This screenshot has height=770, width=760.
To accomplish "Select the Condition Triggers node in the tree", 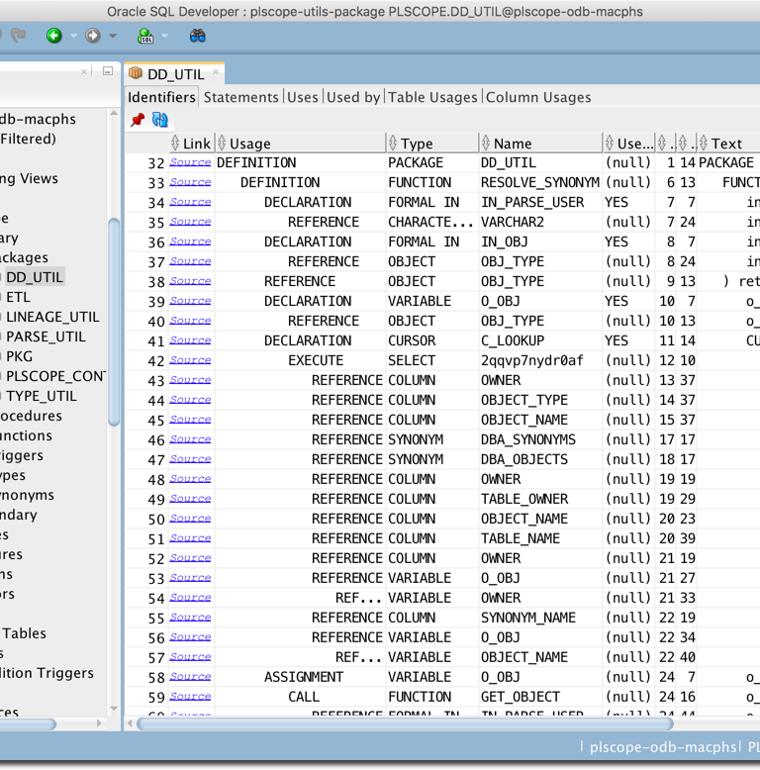I will click(47, 673).
